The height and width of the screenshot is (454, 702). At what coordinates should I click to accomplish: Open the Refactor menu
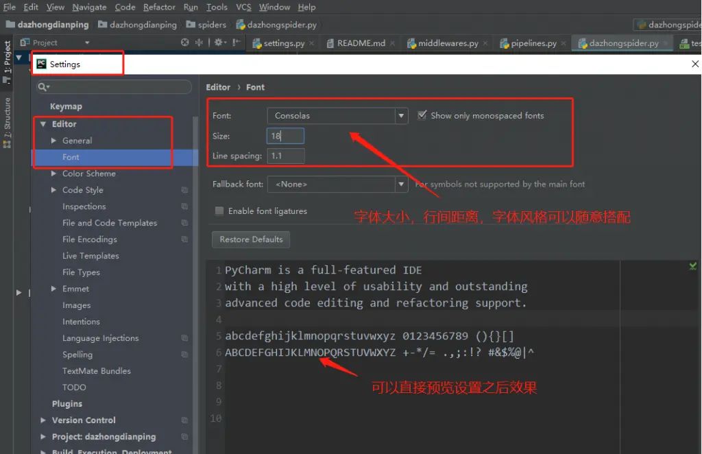coord(159,7)
